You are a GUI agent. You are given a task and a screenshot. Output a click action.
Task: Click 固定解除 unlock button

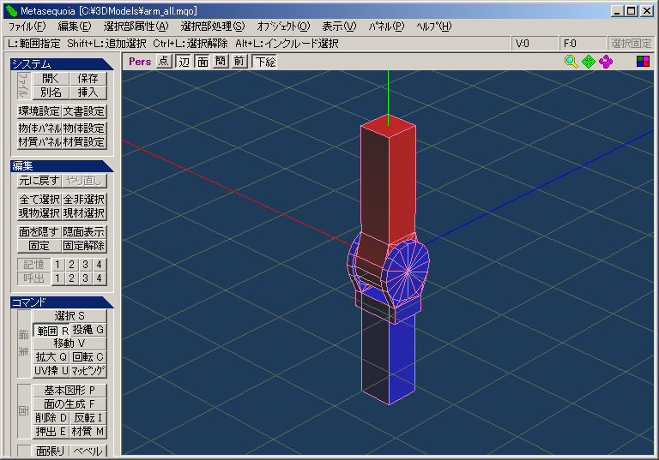84,246
